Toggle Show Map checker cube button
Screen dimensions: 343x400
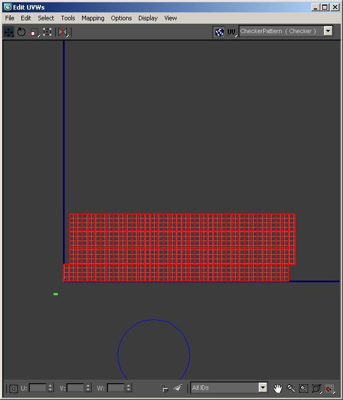point(219,32)
